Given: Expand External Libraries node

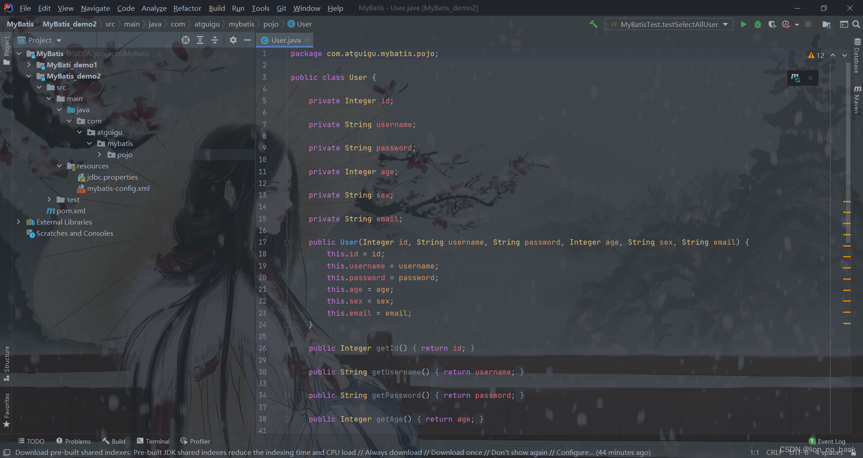Looking at the screenshot, I should [18, 222].
